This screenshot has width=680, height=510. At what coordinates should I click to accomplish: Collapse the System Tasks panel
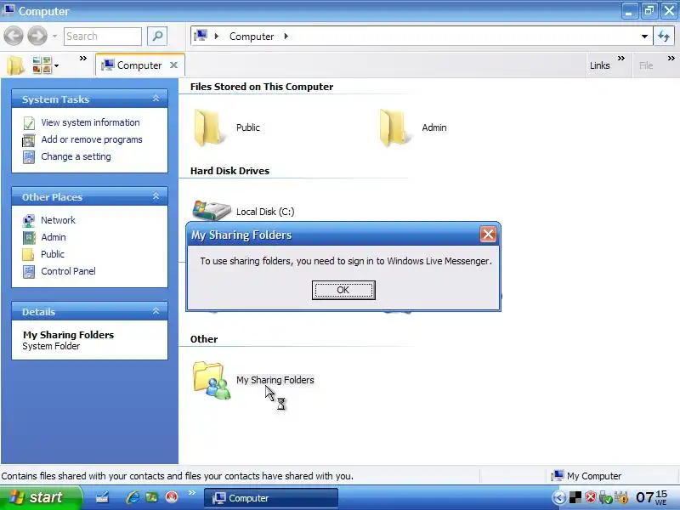tap(156, 99)
